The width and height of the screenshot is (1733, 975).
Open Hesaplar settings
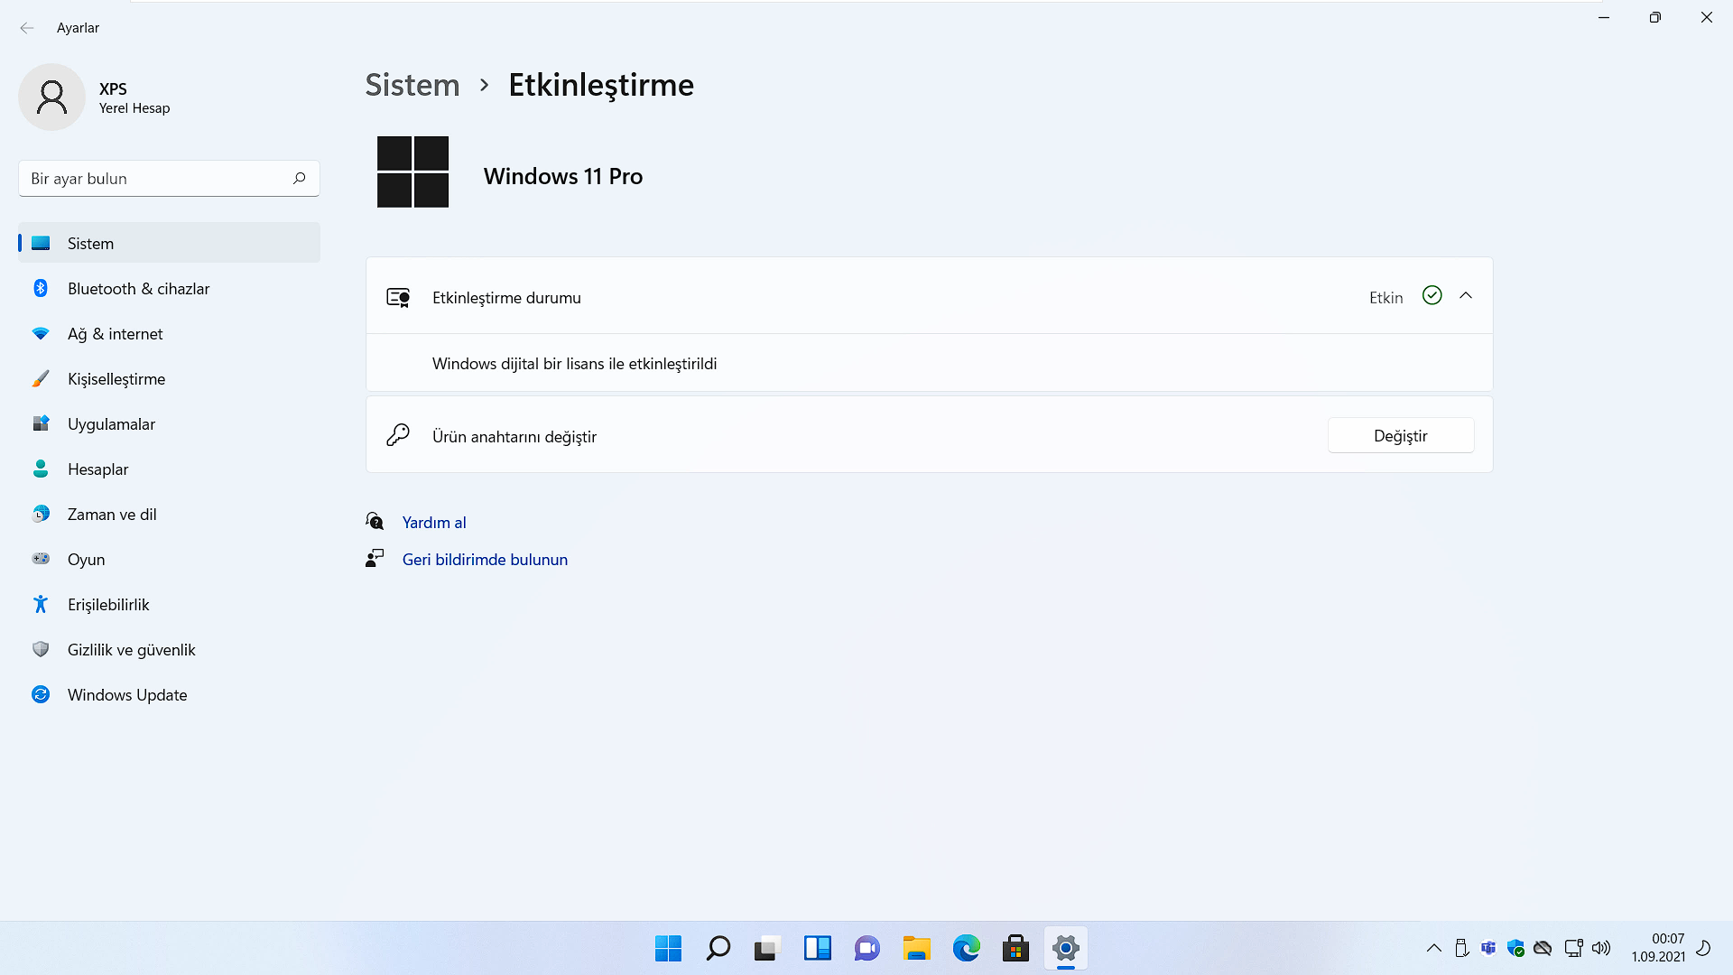169,469
